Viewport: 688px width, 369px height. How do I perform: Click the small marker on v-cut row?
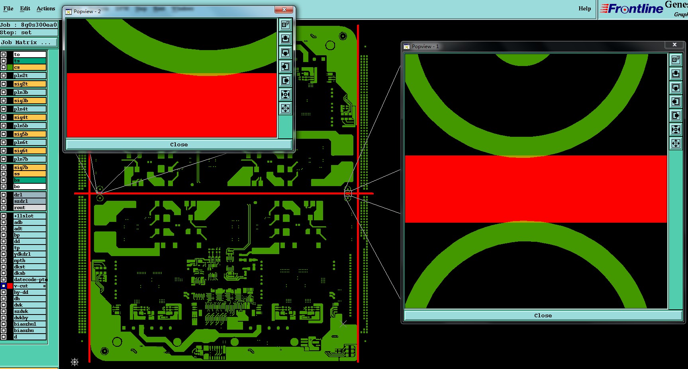(44, 286)
